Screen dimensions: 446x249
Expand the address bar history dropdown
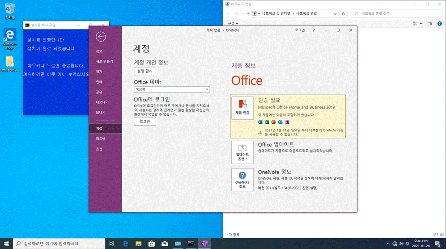[x=336, y=14]
